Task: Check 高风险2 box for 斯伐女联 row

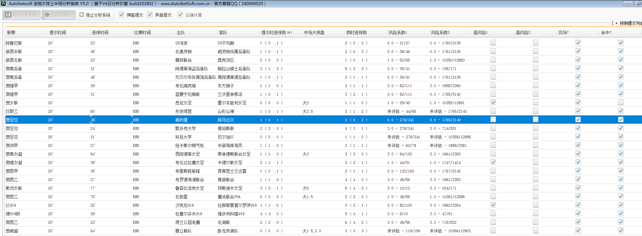Action: 535,188
